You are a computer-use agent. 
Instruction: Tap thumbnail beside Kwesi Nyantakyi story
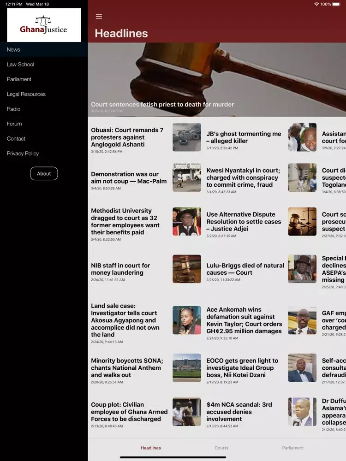pyautogui.click(x=302, y=177)
